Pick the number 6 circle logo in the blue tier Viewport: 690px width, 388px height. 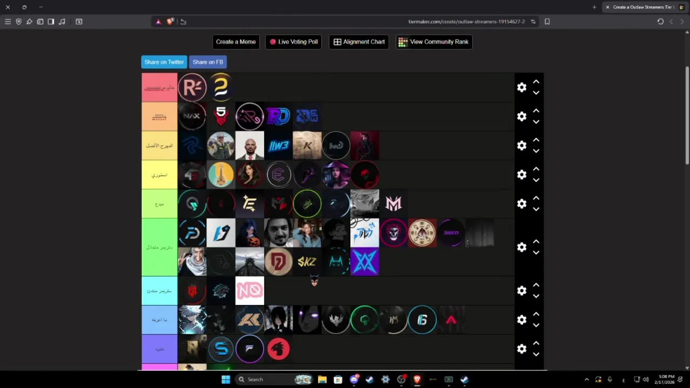click(422, 320)
